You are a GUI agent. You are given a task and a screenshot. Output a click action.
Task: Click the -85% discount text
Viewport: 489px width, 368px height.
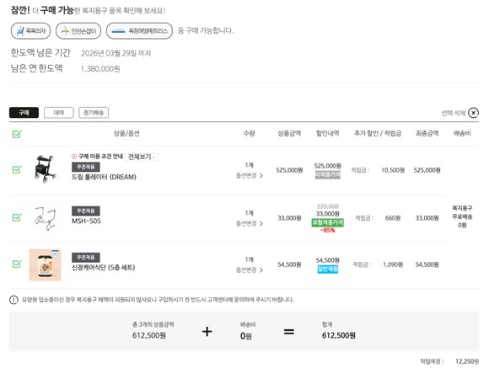[x=327, y=230]
